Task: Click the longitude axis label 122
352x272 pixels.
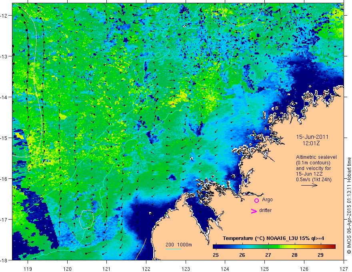Action: pyautogui.click(x=146, y=269)
